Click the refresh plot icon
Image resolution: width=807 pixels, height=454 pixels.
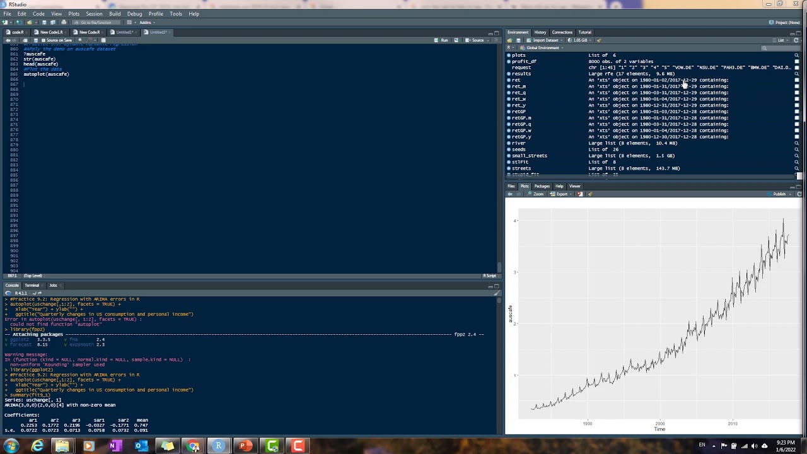(x=799, y=194)
